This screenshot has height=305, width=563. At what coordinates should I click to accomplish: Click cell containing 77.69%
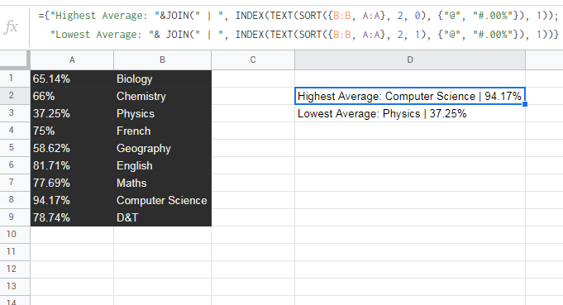coord(72,183)
